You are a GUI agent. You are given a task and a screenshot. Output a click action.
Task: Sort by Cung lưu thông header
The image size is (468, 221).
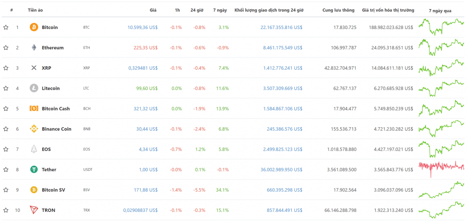(338, 10)
